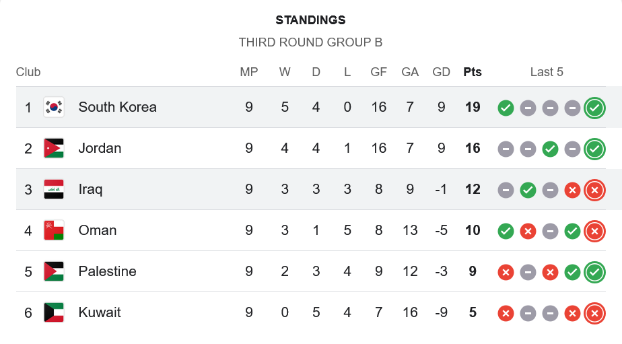This screenshot has height=344, width=622.
Task: Click the Oman flag icon
Action: point(54,230)
